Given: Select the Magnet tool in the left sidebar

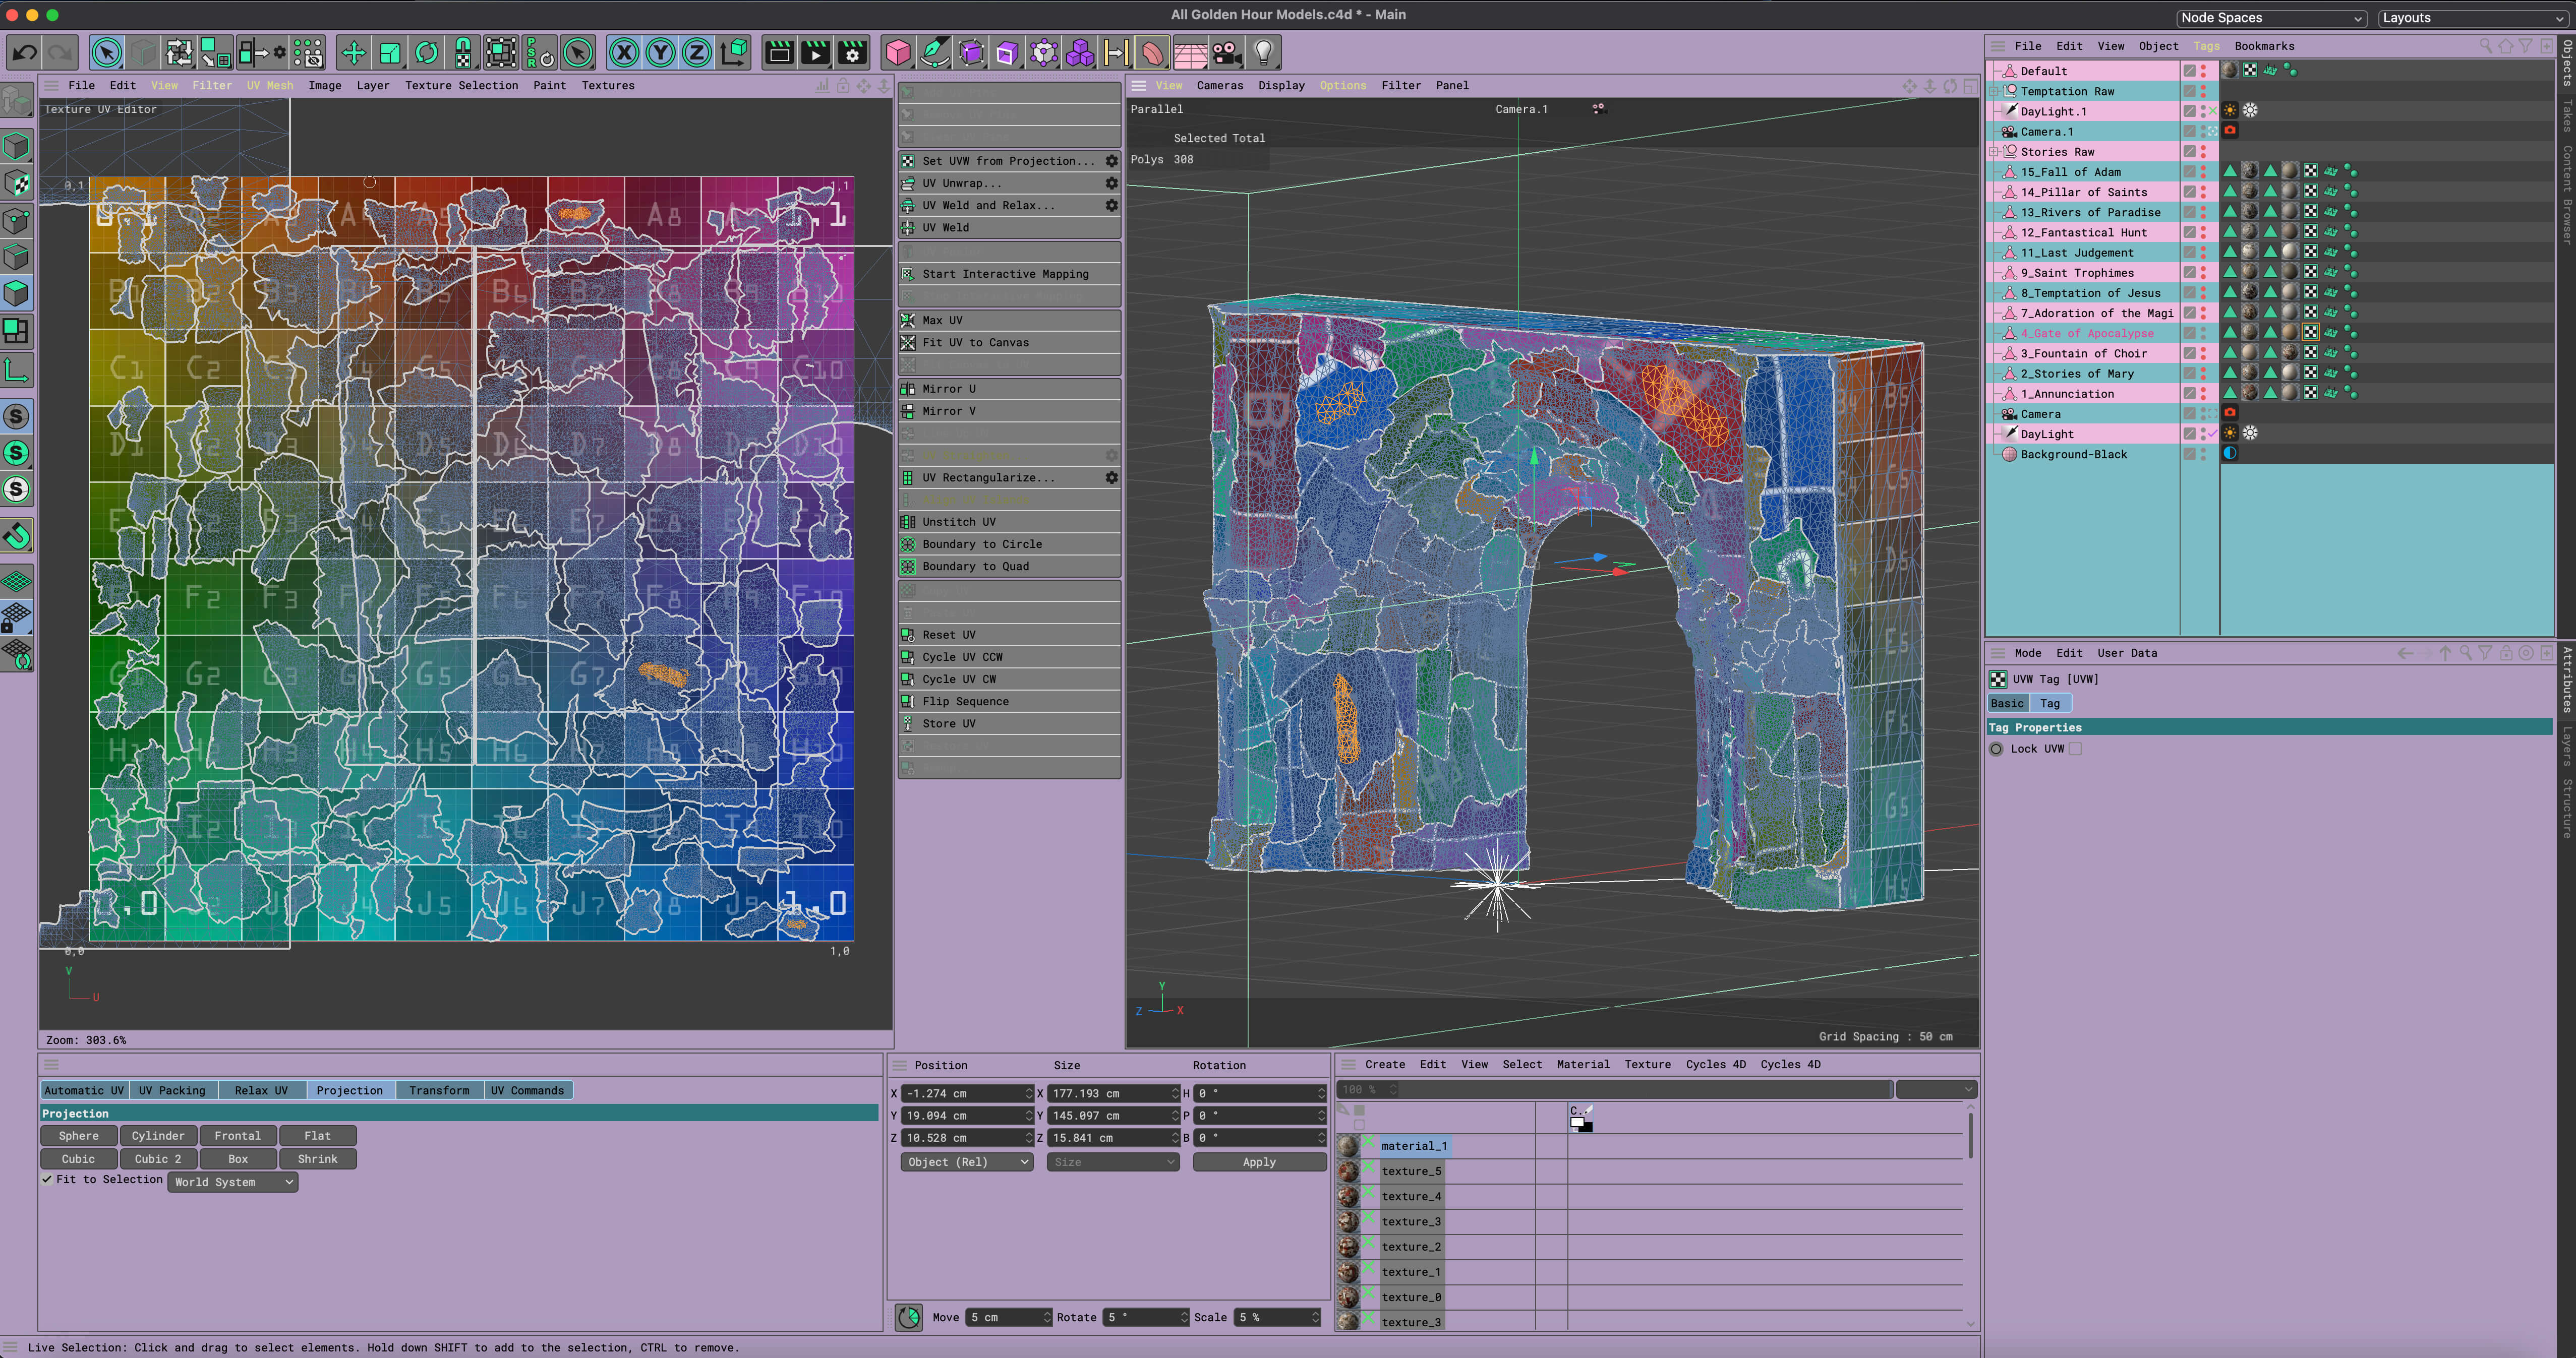Looking at the screenshot, I should coord(16,537).
